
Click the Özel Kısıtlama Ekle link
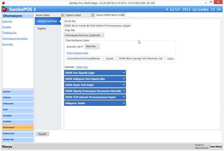[x=77, y=53]
